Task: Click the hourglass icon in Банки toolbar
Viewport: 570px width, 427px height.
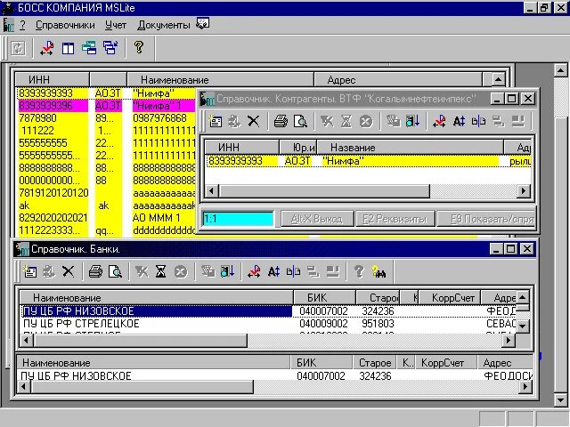Action: [160, 271]
